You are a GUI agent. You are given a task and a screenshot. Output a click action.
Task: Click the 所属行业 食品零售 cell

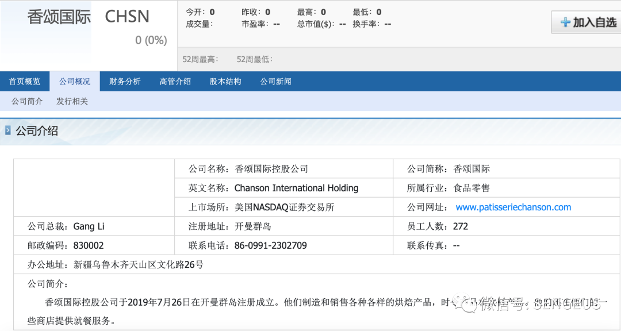[x=506, y=188]
